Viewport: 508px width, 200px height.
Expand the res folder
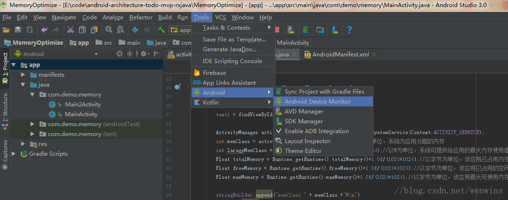tap(23, 144)
